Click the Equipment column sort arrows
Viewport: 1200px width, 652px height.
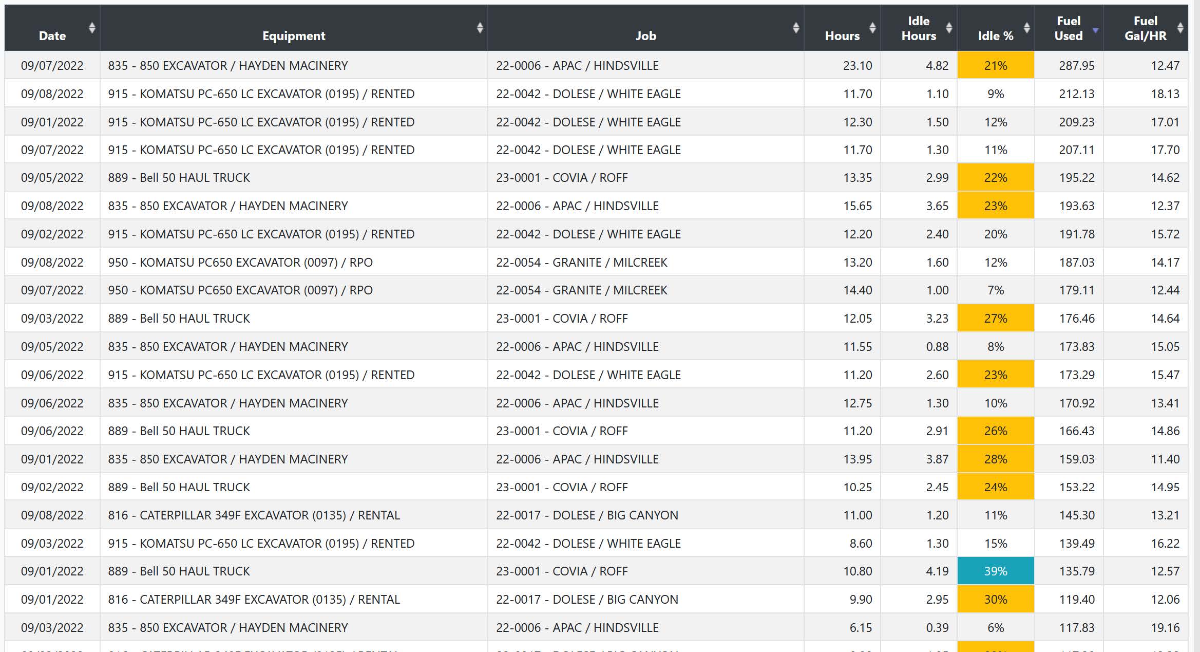480,28
